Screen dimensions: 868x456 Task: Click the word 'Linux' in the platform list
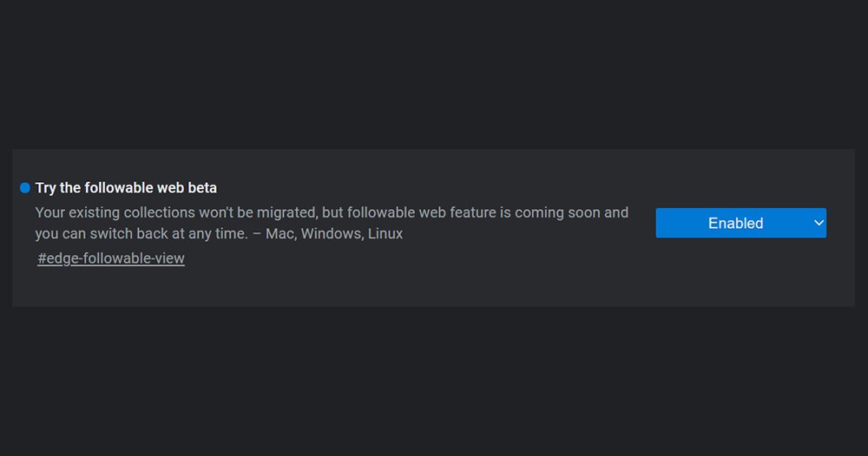385,233
